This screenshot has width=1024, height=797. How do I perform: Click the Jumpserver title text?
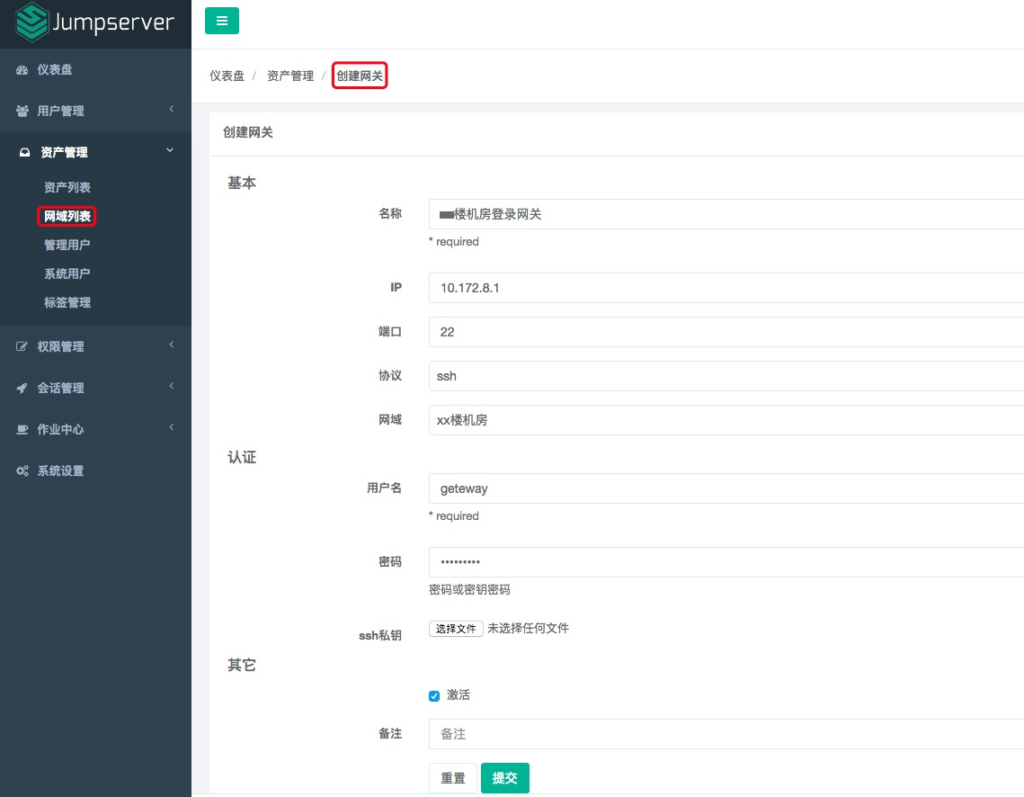pyautogui.click(x=113, y=22)
